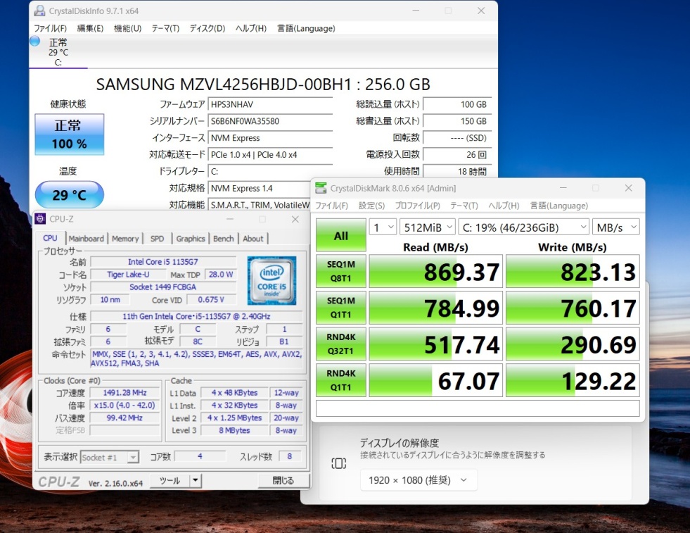This screenshot has width=690, height=533.
Task: Close the CrystalDiskMark window
Action: pyautogui.click(x=628, y=188)
